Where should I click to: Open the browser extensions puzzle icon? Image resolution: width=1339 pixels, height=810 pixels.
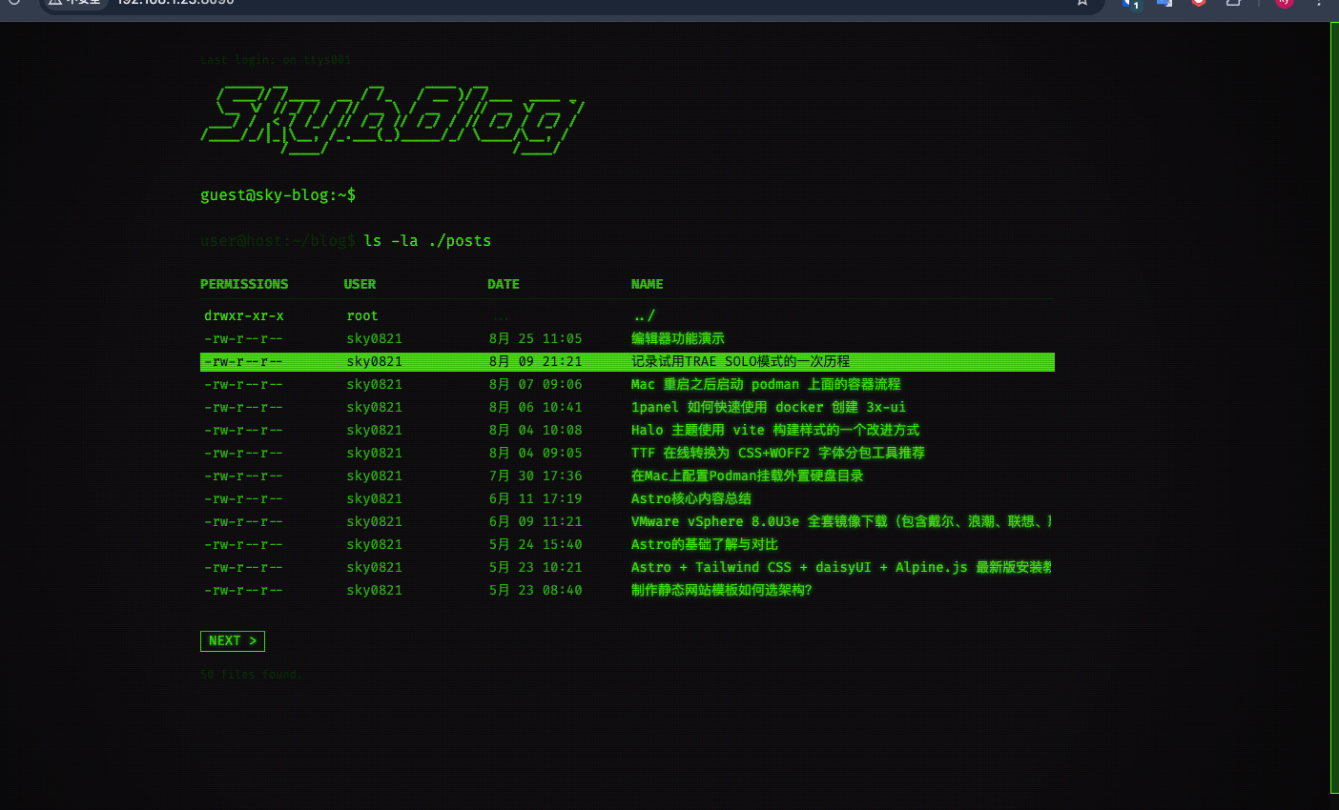1233,3
